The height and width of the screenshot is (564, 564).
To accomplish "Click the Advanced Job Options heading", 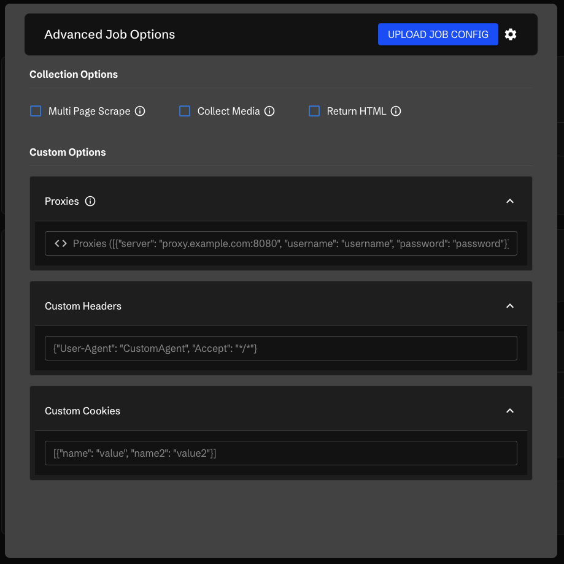I will pos(109,34).
